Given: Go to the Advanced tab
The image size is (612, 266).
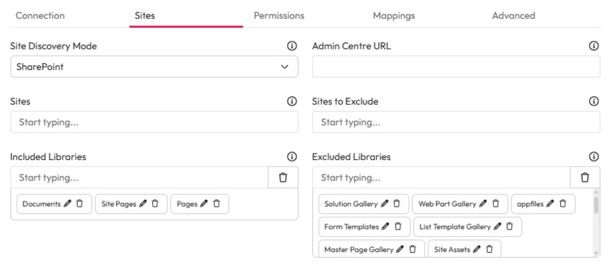Looking at the screenshot, I should (513, 16).
